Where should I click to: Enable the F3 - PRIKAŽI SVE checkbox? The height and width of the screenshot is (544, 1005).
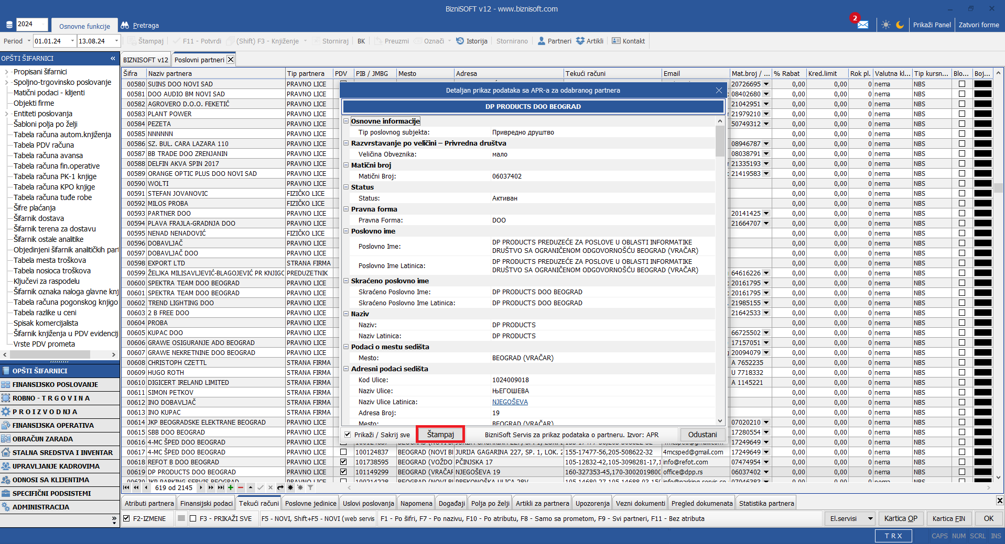point(193,518)
